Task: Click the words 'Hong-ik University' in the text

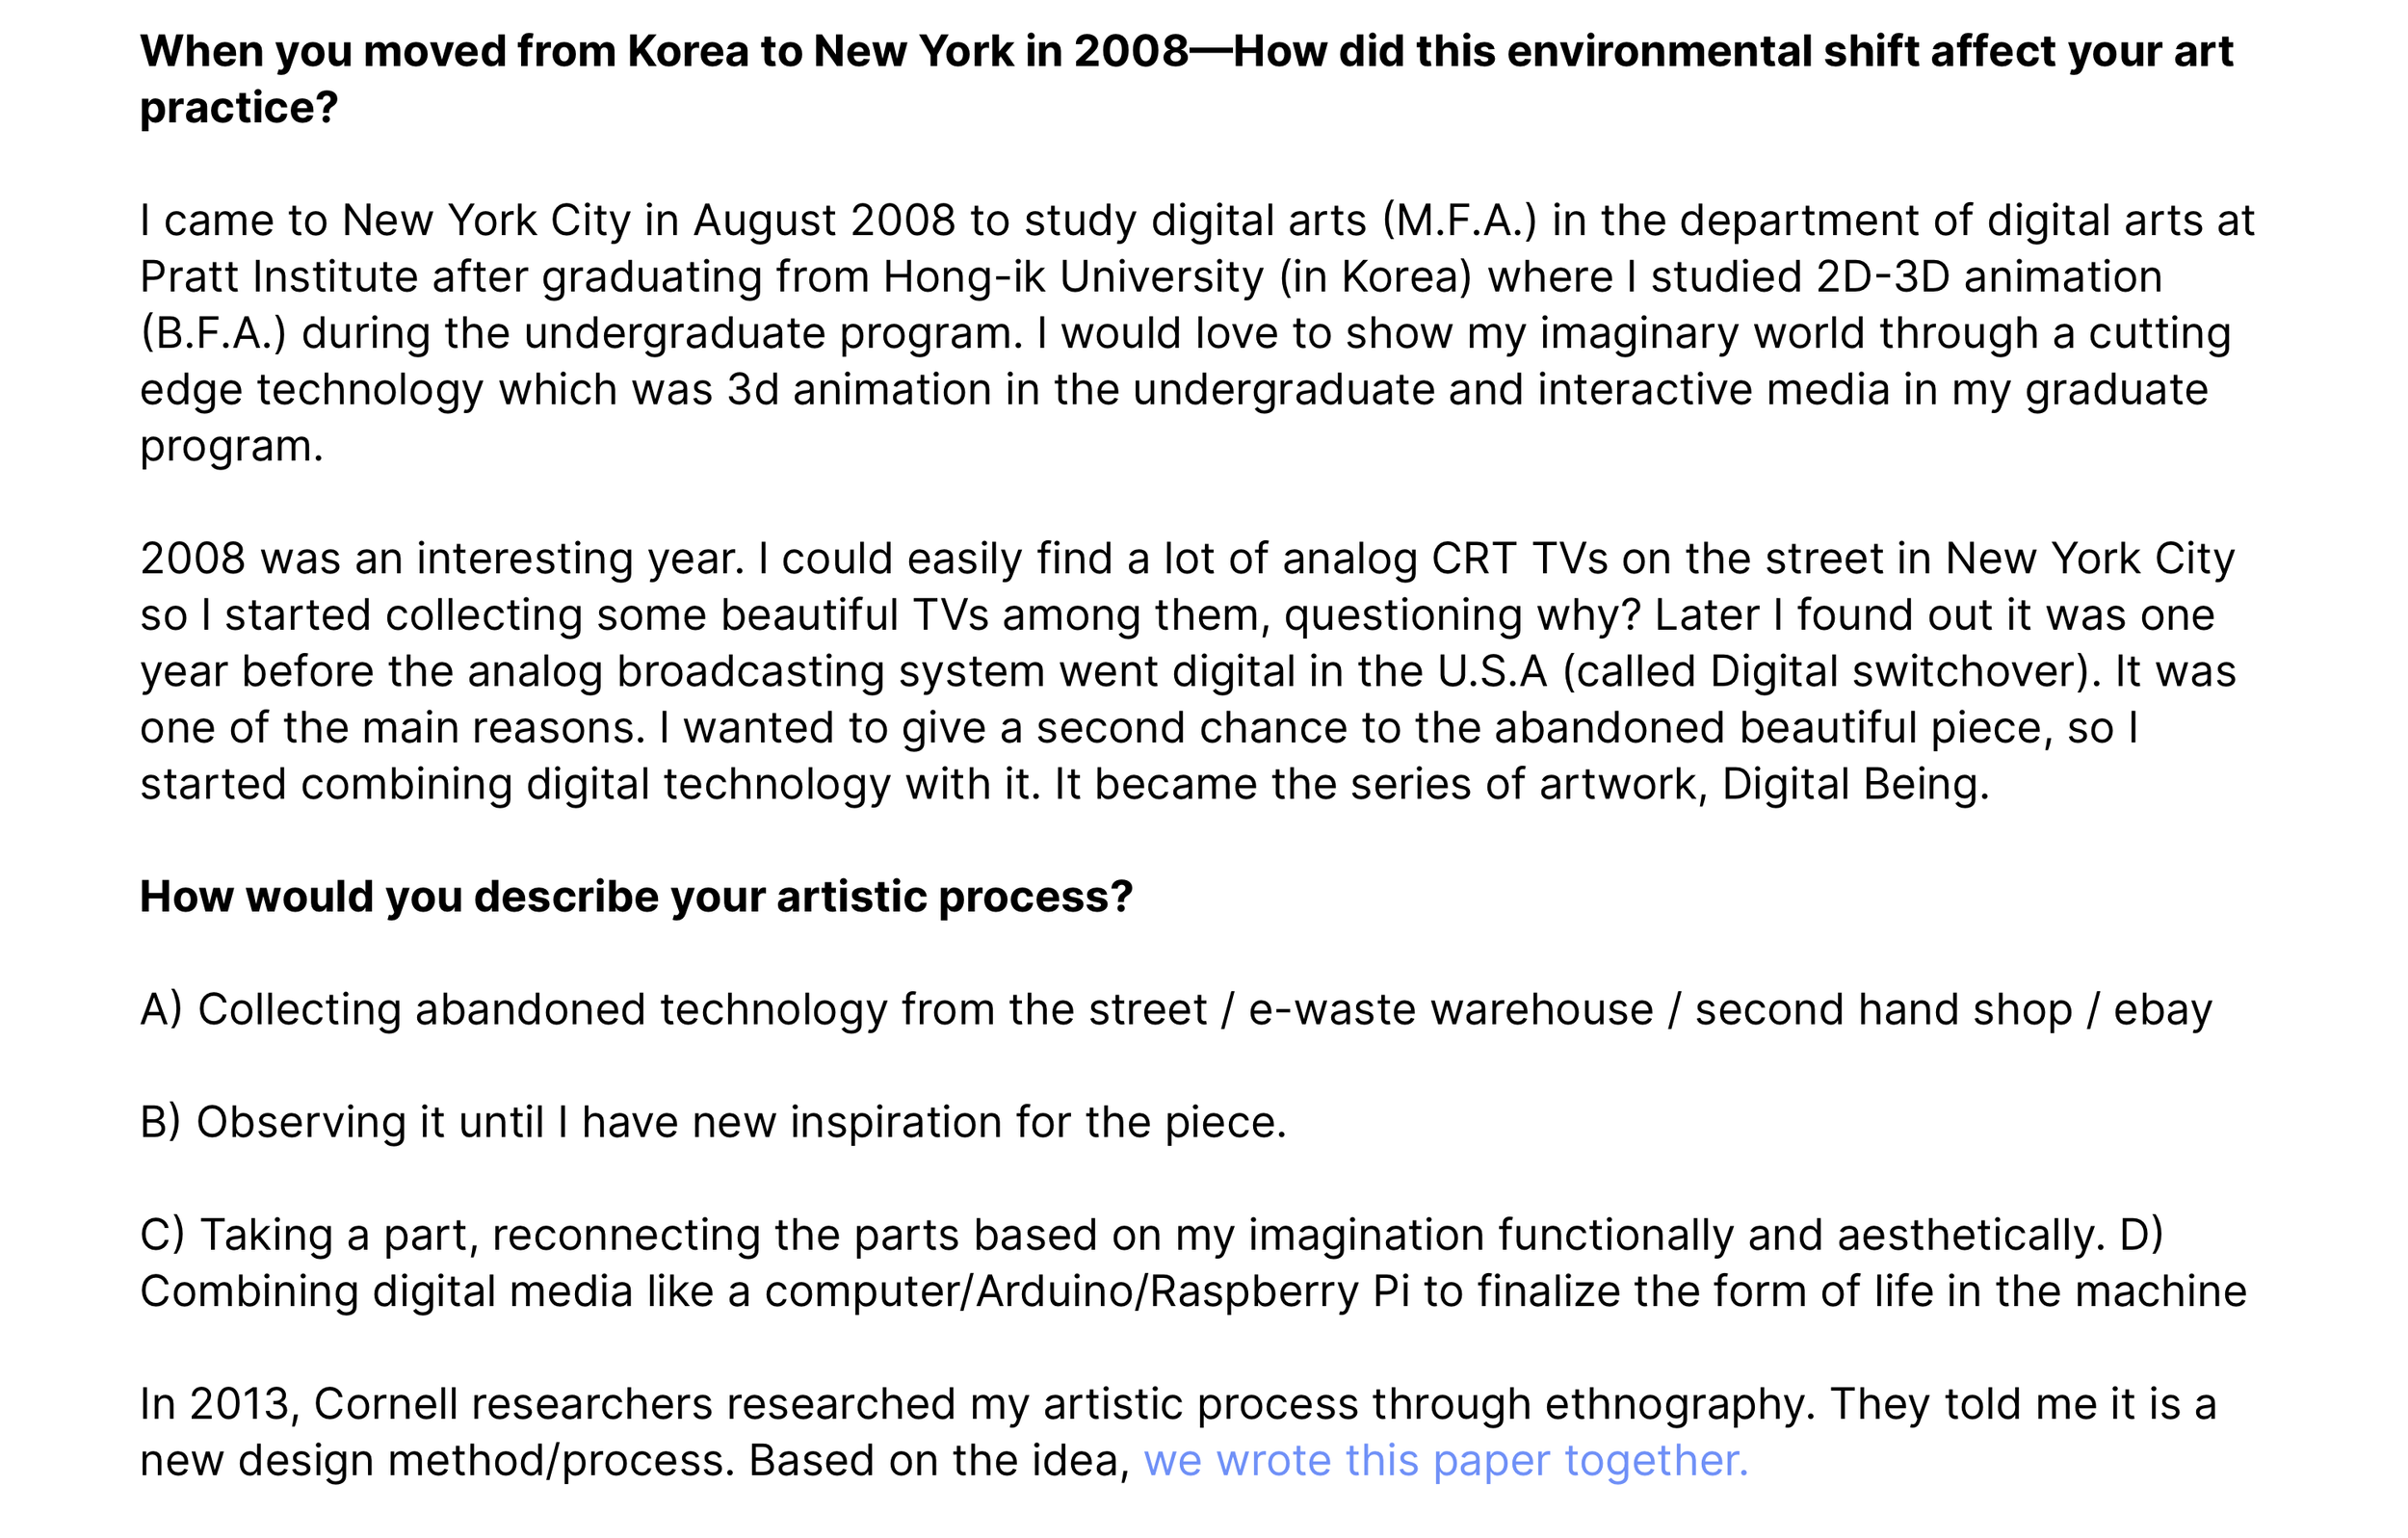Action: pyautogui.click(x=1073, y=277)
